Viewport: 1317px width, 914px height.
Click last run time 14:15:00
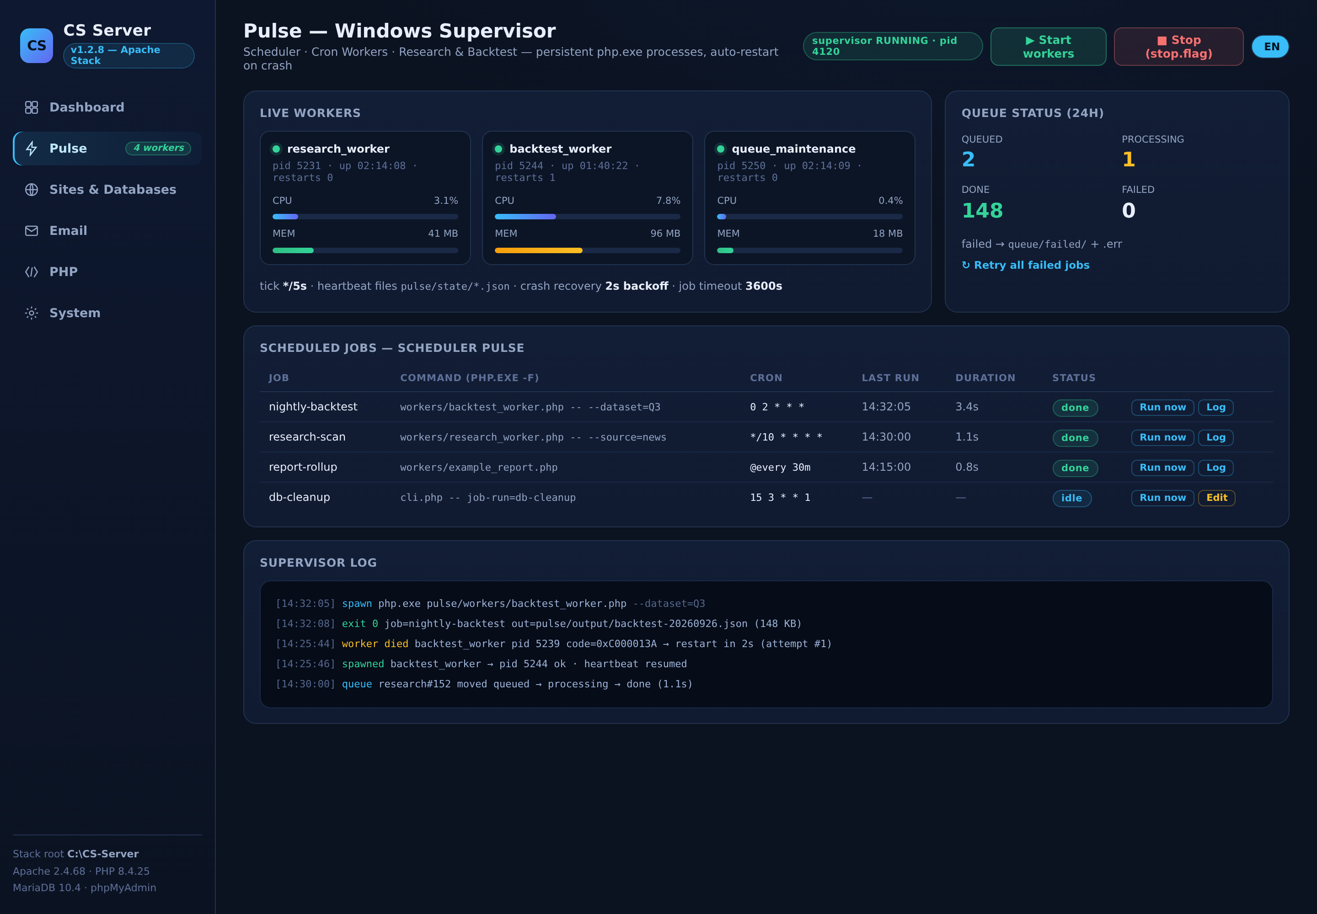886,467
